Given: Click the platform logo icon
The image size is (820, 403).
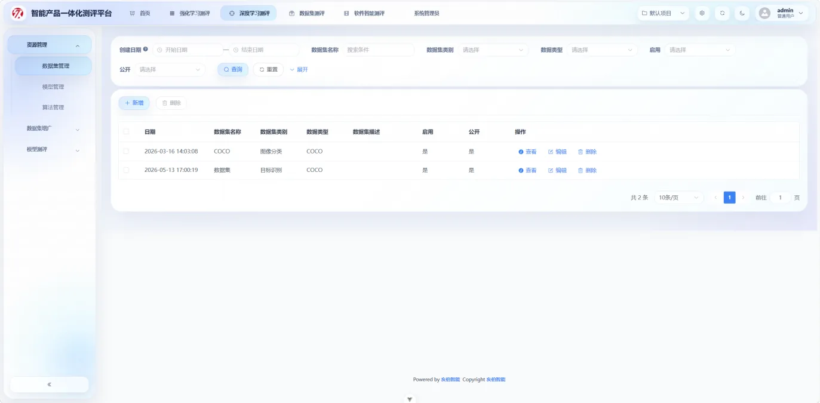Looking at the screenshot, I should click(x=18, y=13).
